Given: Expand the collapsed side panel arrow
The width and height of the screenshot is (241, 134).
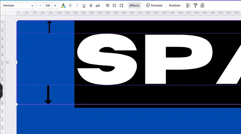Looking at the screenshot, I should (1, 91).
